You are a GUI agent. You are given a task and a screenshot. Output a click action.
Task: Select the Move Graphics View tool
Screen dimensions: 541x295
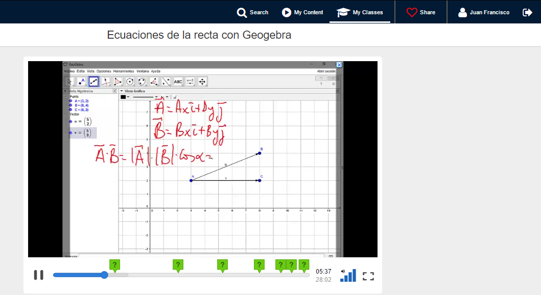(x=202, y=82)
